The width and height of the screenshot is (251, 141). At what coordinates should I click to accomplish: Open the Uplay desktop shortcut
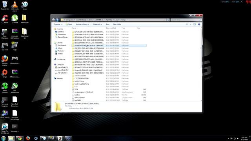pyautogui.click(x=24, y=5)
